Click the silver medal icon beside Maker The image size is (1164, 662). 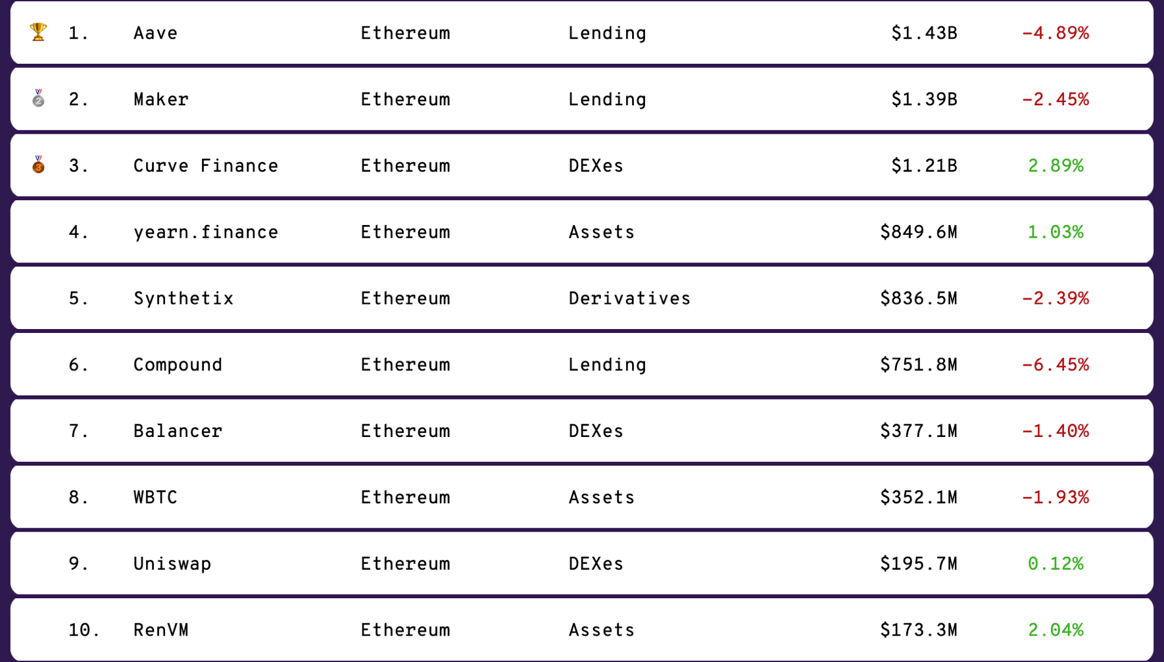coord(38,98)
